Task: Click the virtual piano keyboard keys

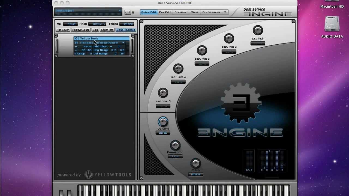Action: (x=184, y=190)
